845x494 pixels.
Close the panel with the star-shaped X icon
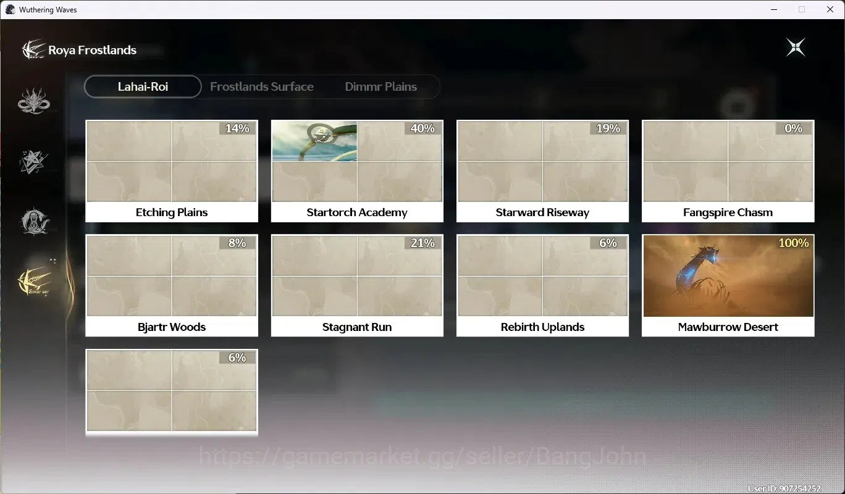796,48
